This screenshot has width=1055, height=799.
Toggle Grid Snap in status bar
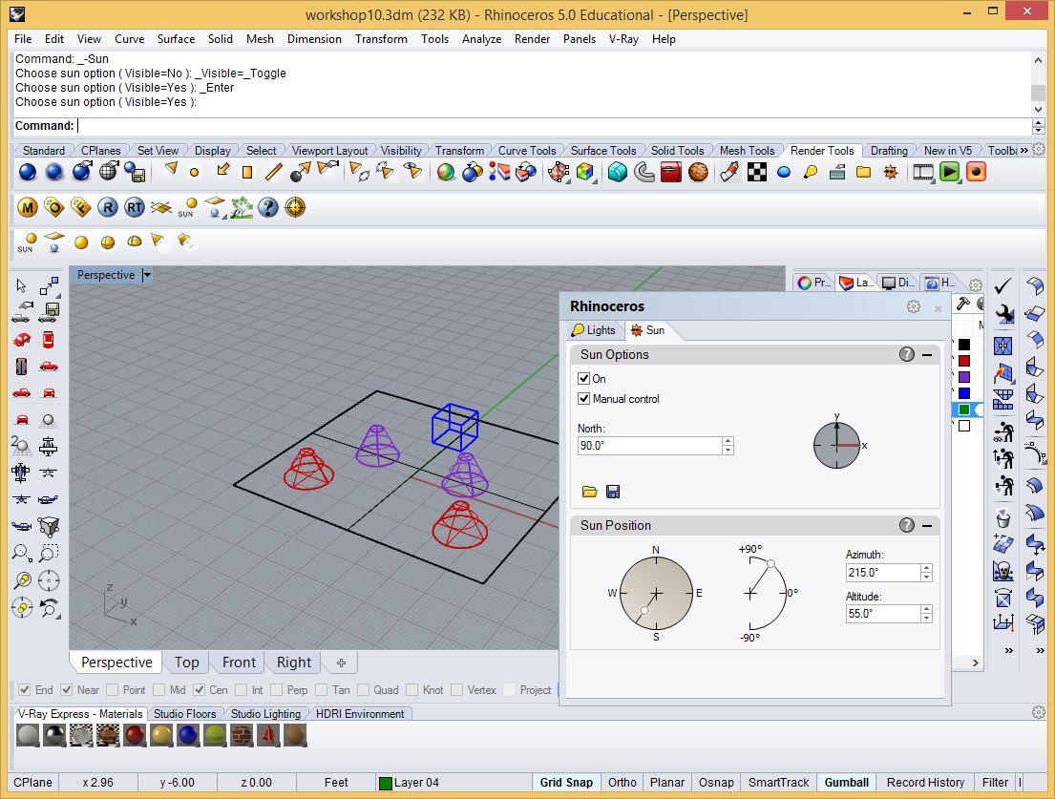point(566,783)
